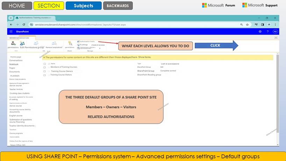
Task: Open the HOME slide button
Action: pyautogui.click(x=17, y=6)
